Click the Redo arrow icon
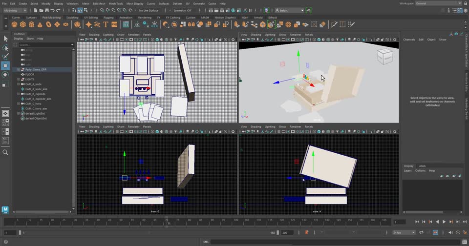This screenshot has width=469, height=246. point(58,10)
